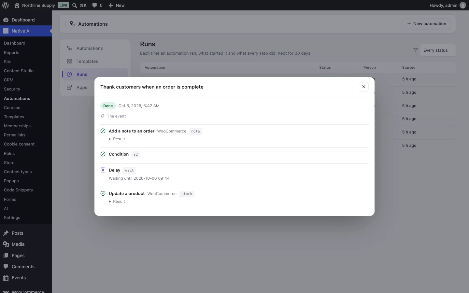Click the 'note' step tag
Viewport: 469px width, 293px height.
tap(195, 131)
